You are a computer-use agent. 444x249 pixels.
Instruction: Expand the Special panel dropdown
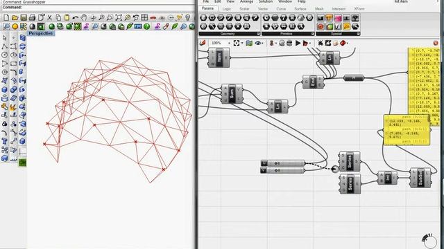[358, 34]
